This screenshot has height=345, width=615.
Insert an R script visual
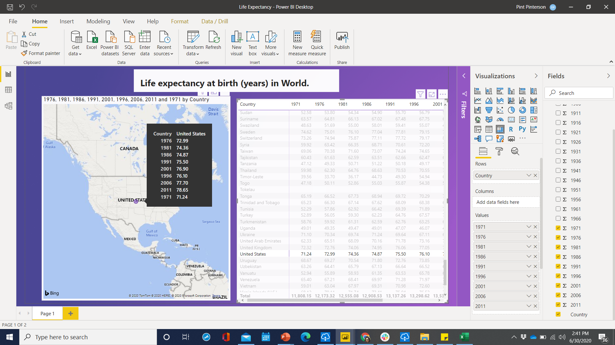tap(511, 129)
